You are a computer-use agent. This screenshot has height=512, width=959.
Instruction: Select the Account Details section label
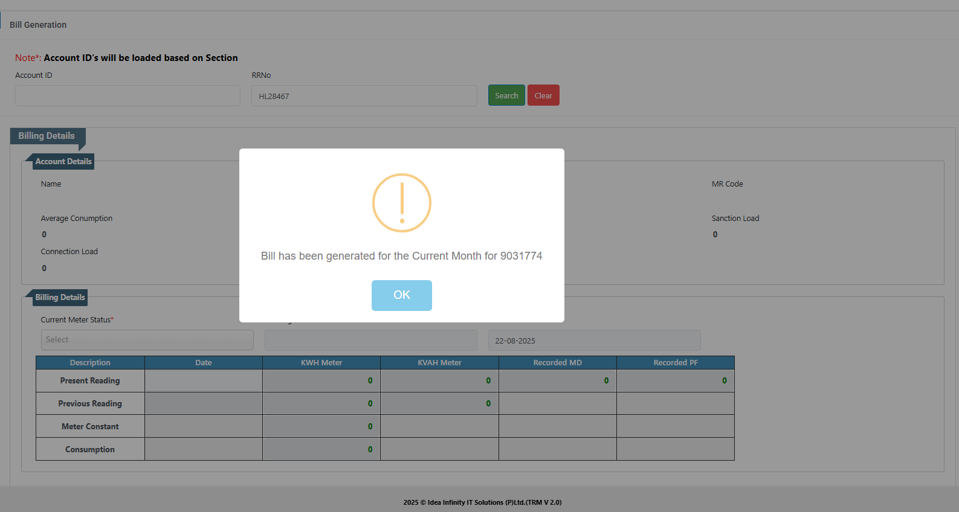pos(63,161)
